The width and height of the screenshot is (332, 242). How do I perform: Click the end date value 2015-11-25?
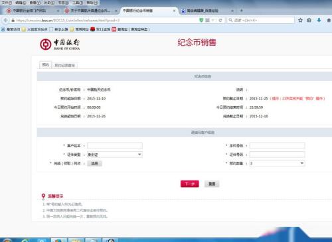[259, 98]
